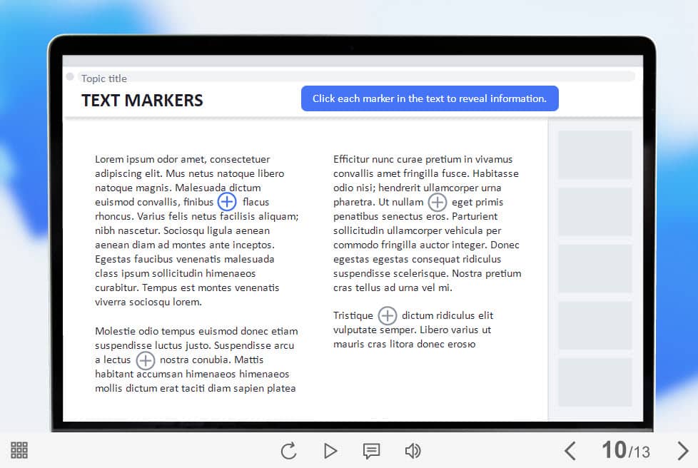Open the marker after "a lectus"
The image size is (698, 468).
[x=146, y=360]
